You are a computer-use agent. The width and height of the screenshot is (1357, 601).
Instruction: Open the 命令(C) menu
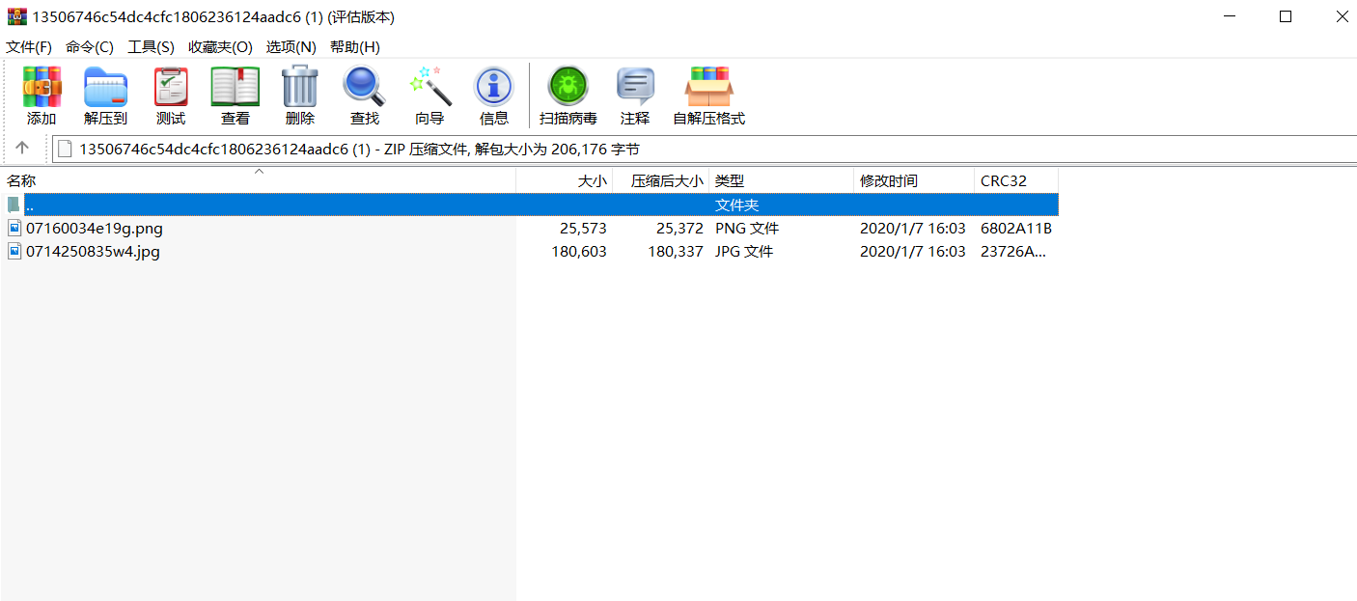[90, 46]
